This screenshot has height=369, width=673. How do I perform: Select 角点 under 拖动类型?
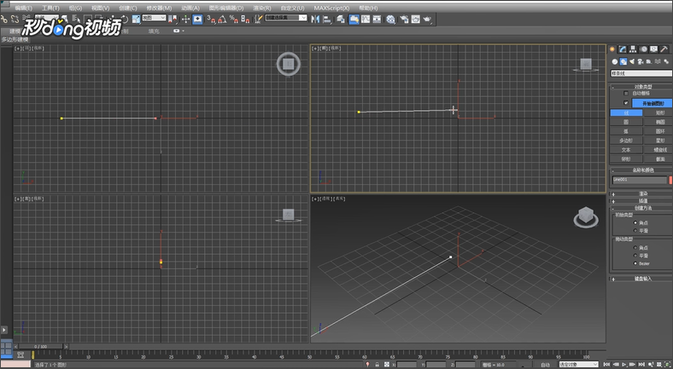[635, 247]
